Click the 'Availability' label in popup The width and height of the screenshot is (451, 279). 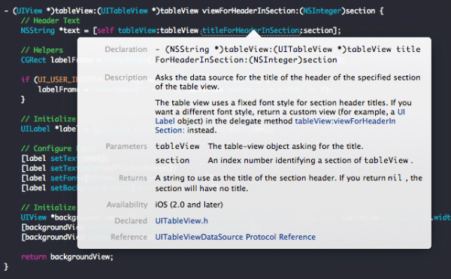tap(127, 205)
